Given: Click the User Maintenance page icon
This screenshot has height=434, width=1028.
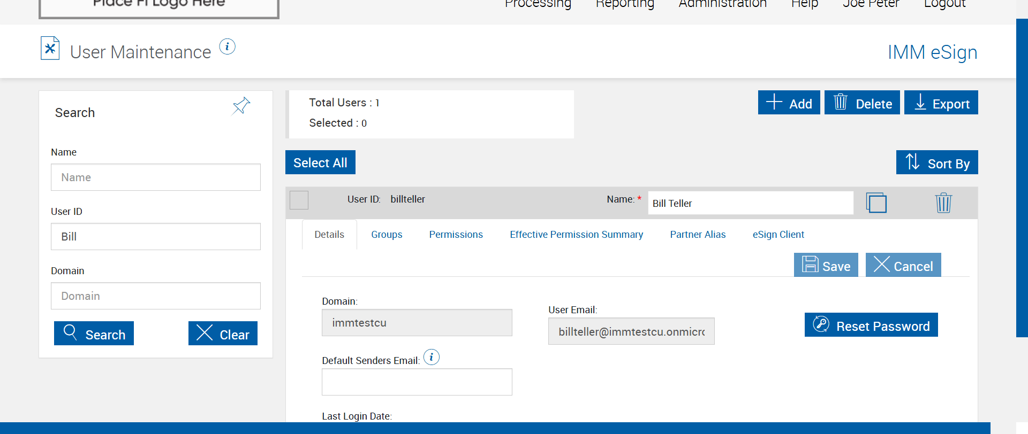Looking at the screenshot, I should pyautogui.click(x=50, y=49).
